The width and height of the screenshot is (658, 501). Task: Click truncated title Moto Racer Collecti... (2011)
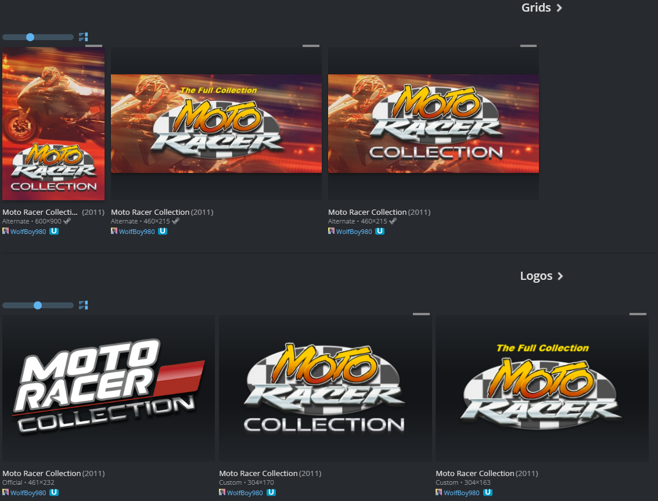coord(53,212)
